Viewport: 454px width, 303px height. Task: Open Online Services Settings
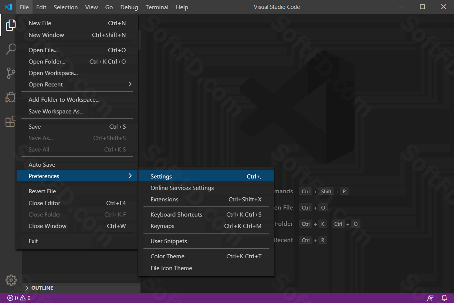click(x=206, y=188)
